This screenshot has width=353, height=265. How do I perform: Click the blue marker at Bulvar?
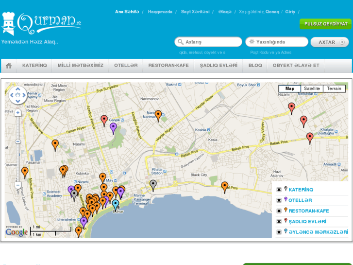coord(116,205)
